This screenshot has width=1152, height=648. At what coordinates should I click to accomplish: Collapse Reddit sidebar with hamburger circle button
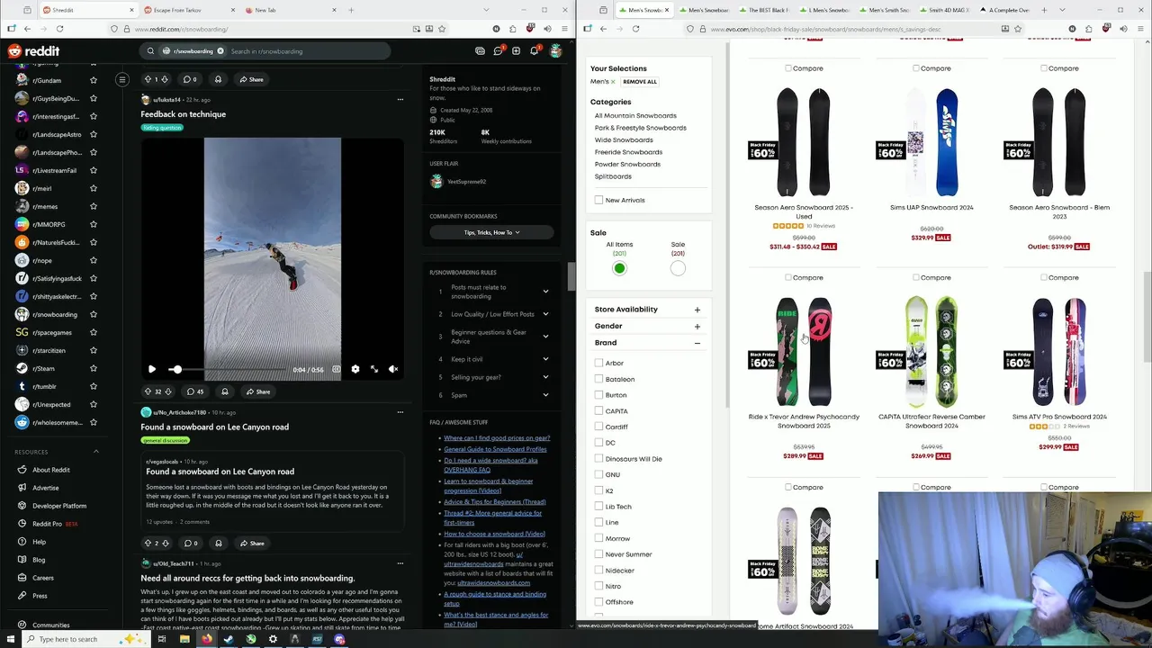click(122, 79)
